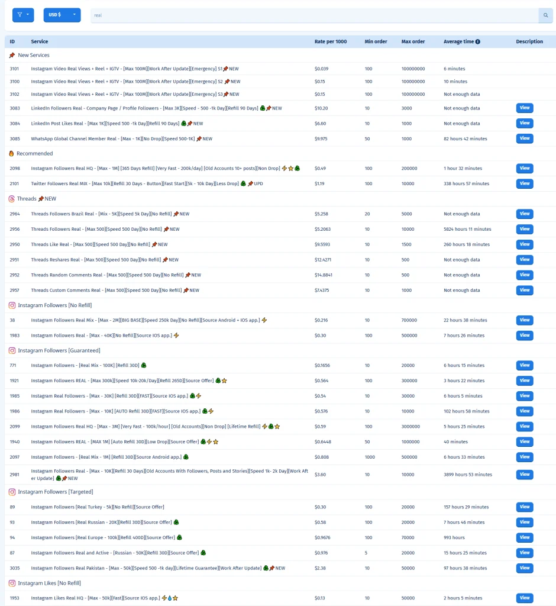Click the Recommended category flame icon

tap(11, 153)
